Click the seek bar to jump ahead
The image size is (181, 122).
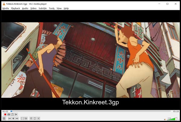91,111
